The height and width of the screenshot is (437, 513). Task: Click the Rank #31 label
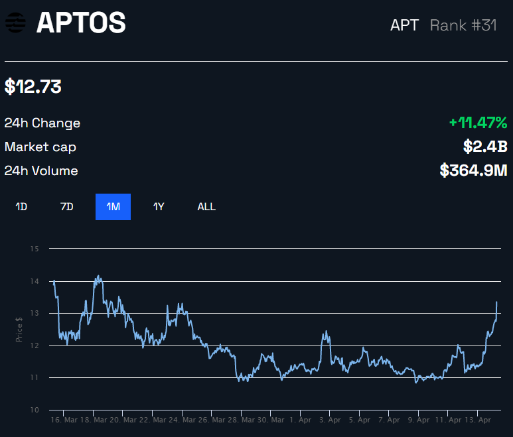tap(463, 25)
